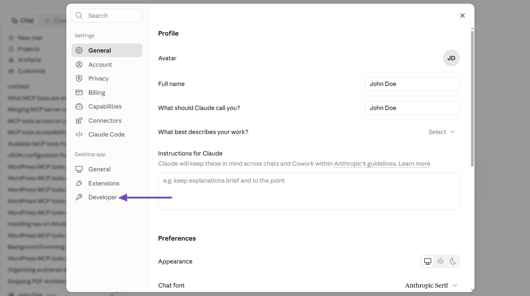Open the Account settings section
530x296 pixels.
pyautogui.click(x=107, y=65)
